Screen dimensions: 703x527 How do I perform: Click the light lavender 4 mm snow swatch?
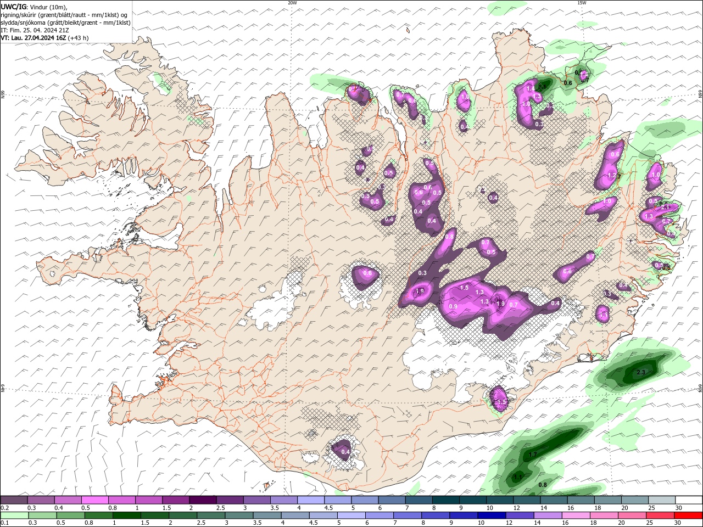(310, 500)
